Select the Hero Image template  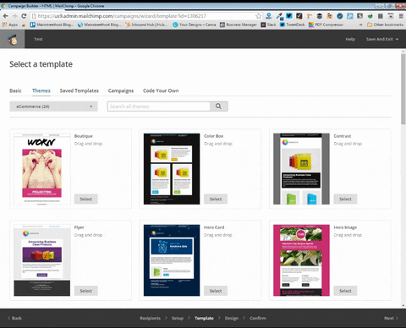pyautogui.click(x=345, y=291)
